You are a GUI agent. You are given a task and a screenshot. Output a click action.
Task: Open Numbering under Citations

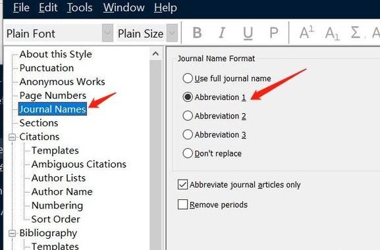pos(57,205)
